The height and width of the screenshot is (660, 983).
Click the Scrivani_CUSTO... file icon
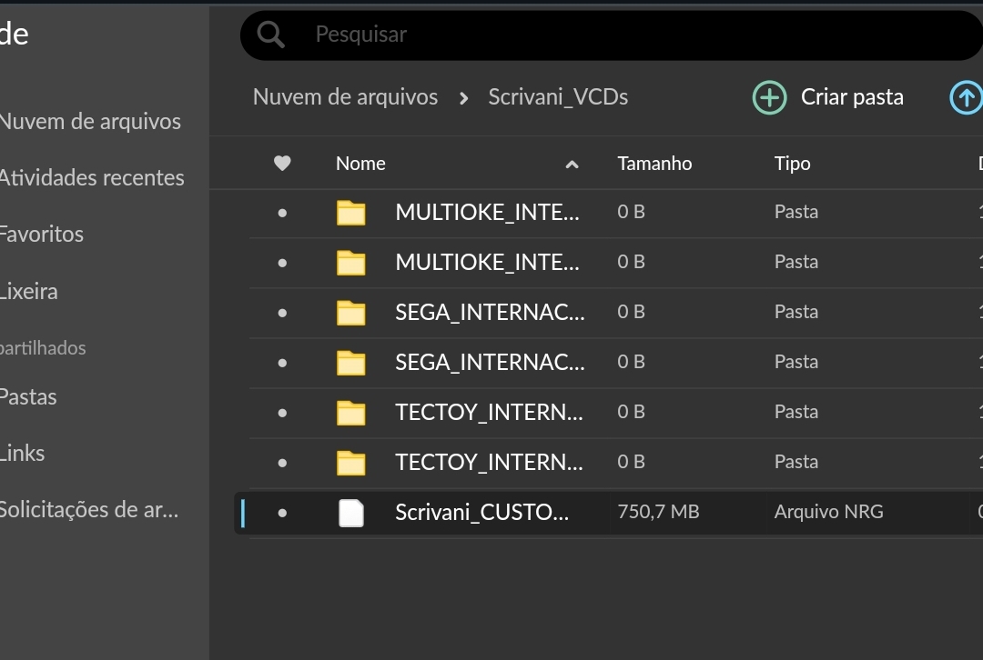coord(351,514)
